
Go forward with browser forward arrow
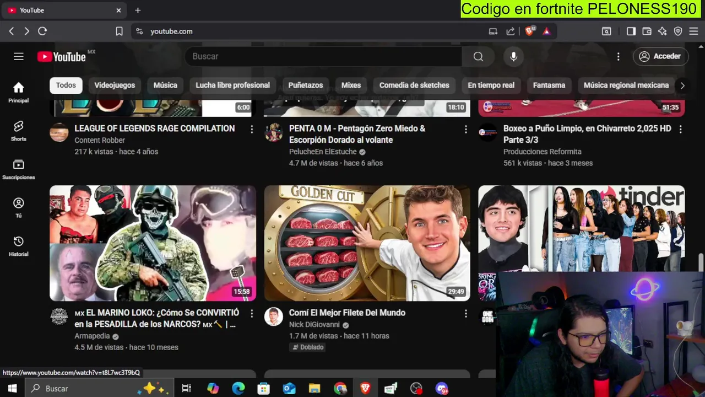click(x=26, y=31)
